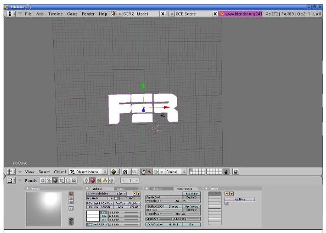Enable the Ray Transp button
The height and width of the screenshot is (233, 326).
[191, 206]
